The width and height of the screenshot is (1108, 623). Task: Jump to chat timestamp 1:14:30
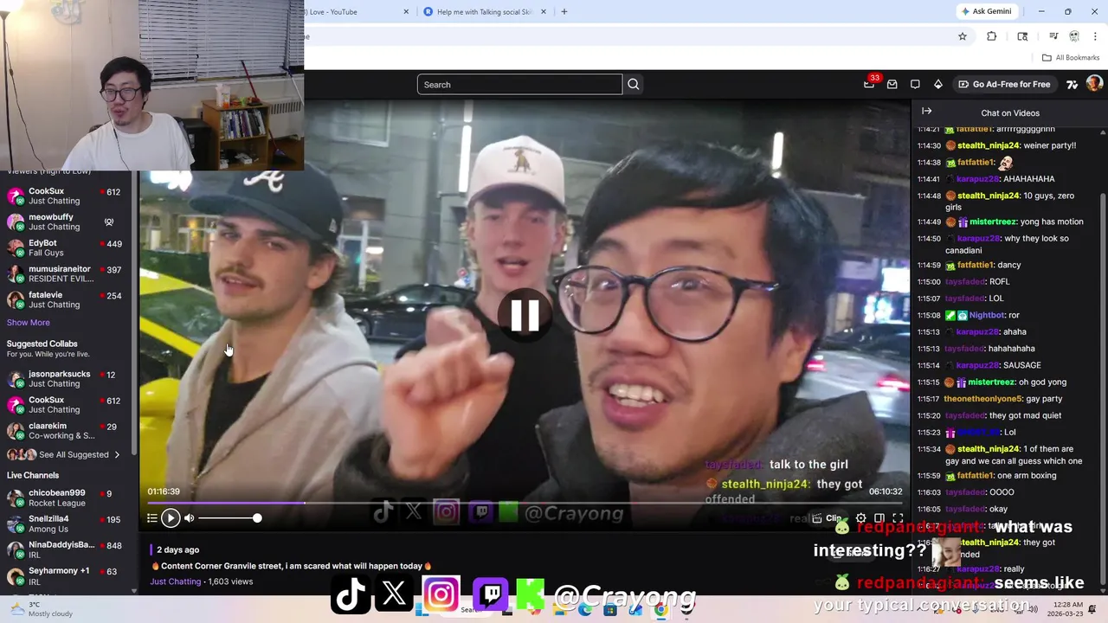click(x=929, y=145)
